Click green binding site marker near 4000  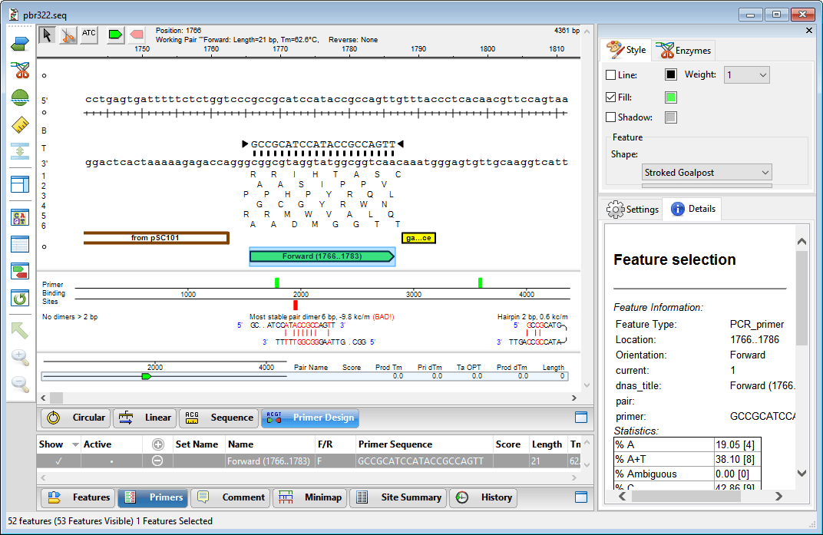pos(481,282)
